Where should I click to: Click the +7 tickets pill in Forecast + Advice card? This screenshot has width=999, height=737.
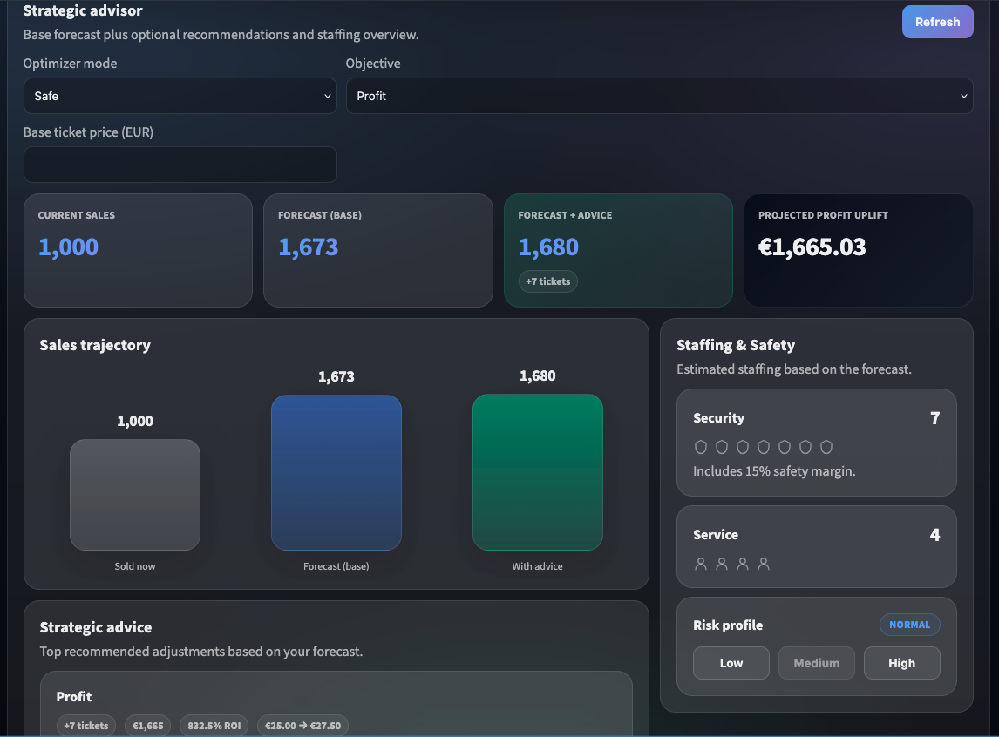tap(548, 281)
